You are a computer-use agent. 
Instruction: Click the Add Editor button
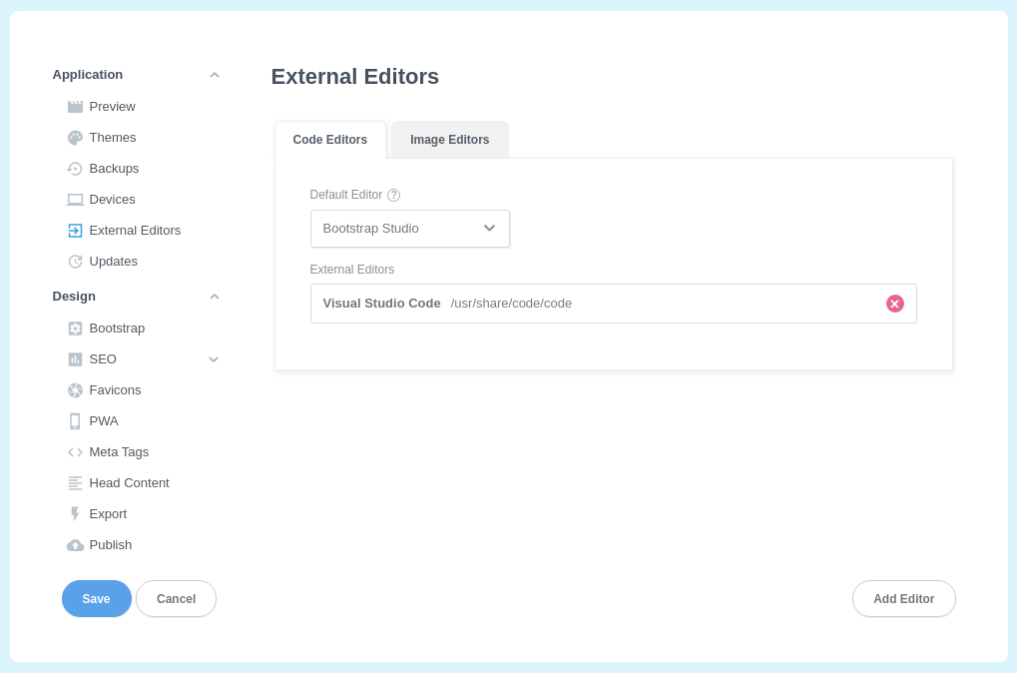click(x=903, y=599)
